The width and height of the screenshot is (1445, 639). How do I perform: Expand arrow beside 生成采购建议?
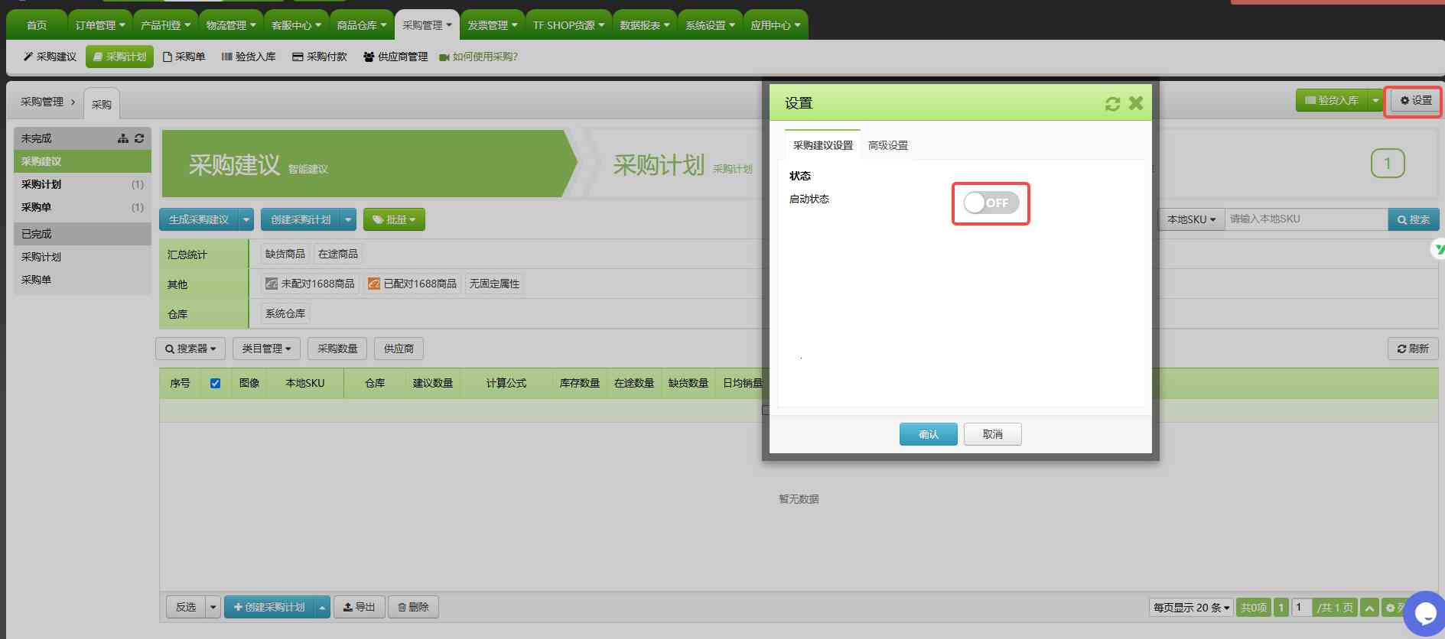click(x=246, y=219)
